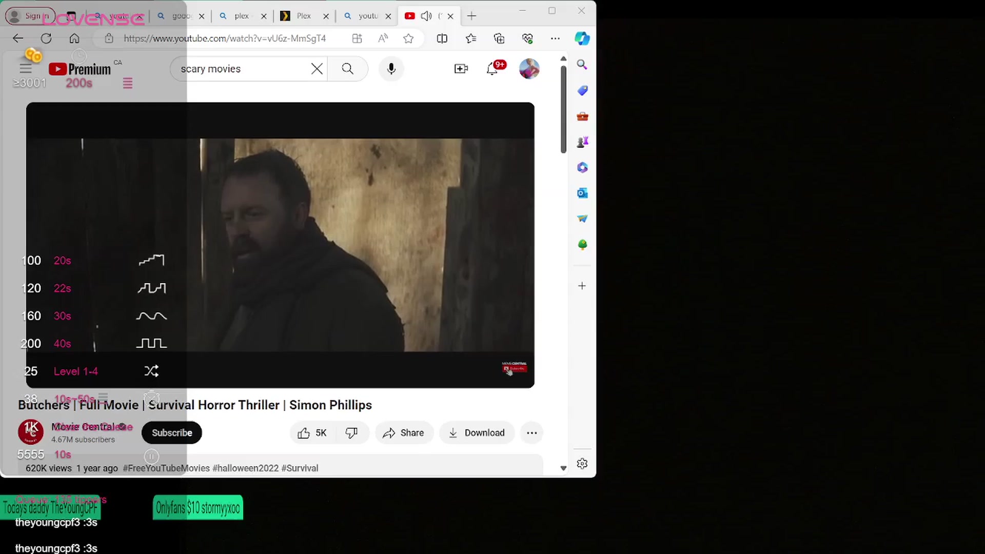Open Collections in Edge toolbar

click(499, 38)
